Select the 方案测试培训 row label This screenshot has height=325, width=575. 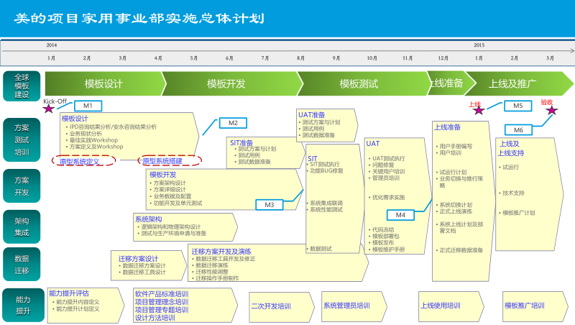22,139
